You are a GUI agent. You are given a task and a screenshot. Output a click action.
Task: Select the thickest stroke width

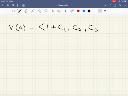(x=105, y=11)
